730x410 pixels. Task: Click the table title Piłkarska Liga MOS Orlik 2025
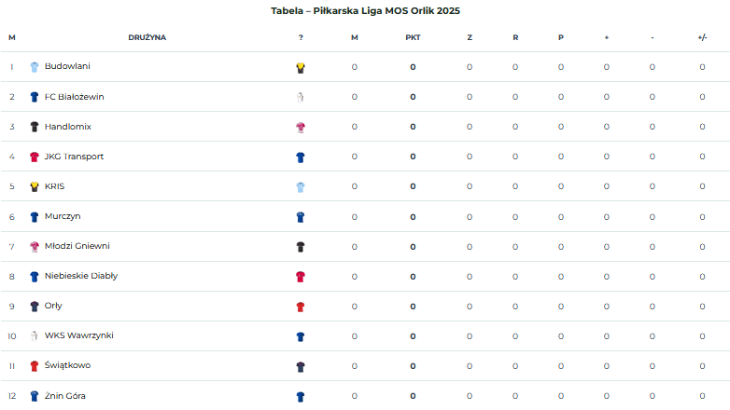pos(365,11)
